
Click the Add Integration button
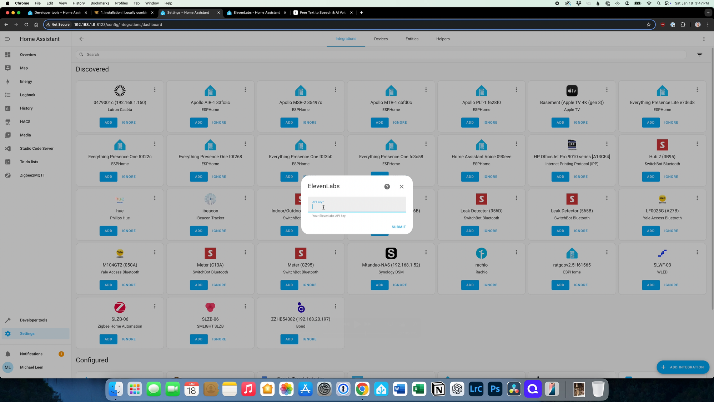click(683, 367)
